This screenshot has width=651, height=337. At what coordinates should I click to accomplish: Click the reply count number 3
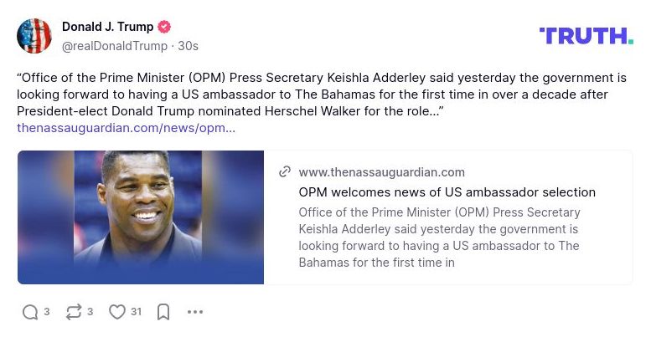47,312
